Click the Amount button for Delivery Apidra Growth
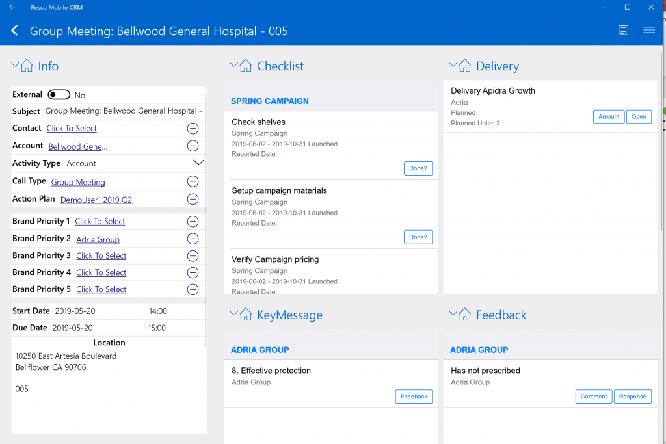 click(x=609, y=117)
